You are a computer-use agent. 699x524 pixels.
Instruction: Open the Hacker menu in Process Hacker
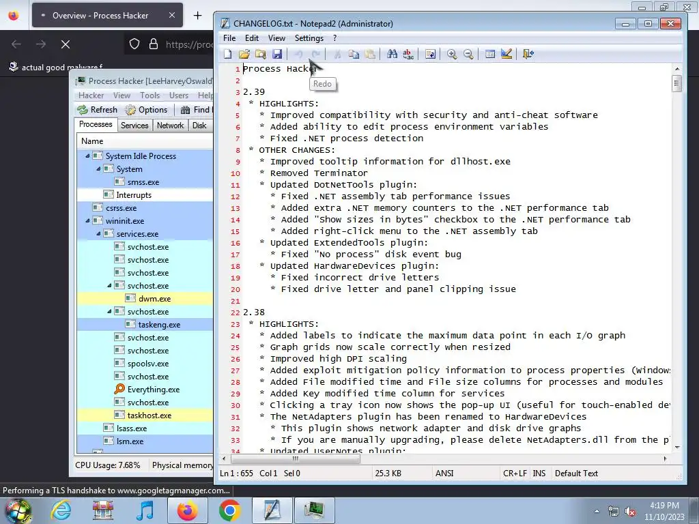[91, 96]
